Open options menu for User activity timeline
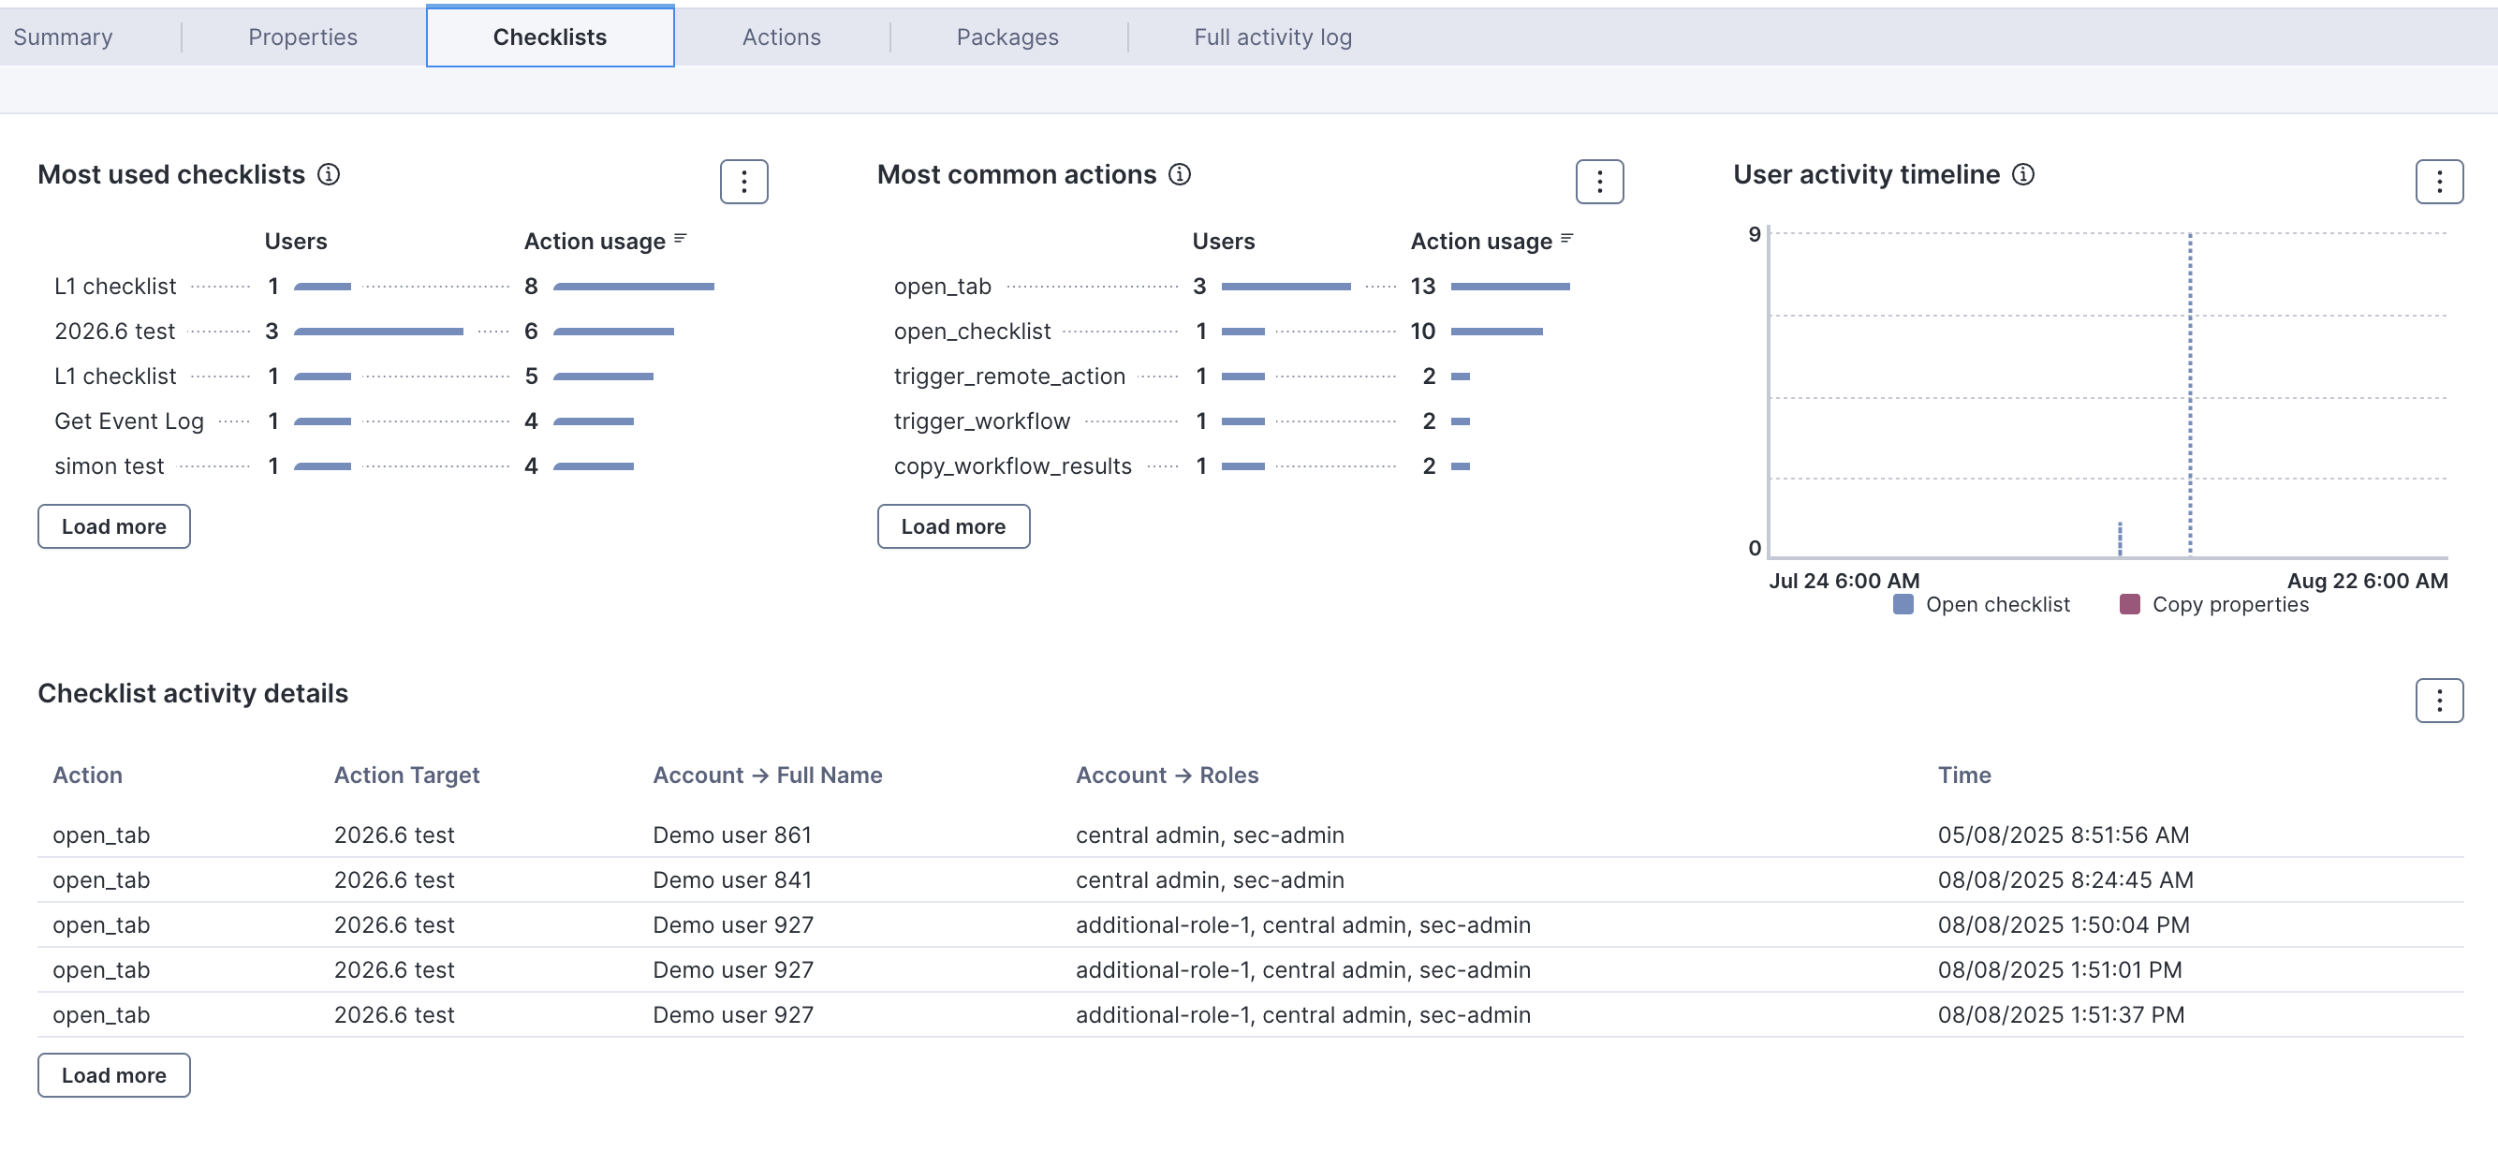 click(x=2439, y=182)
